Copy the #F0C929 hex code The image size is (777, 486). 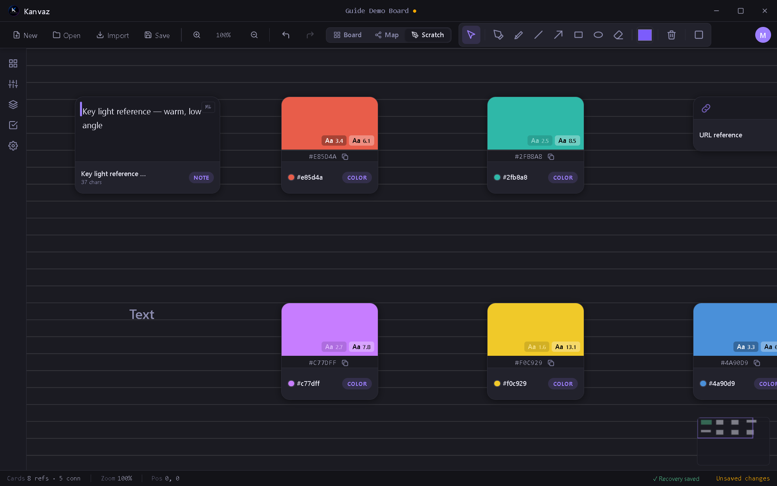tap(551, 363)
